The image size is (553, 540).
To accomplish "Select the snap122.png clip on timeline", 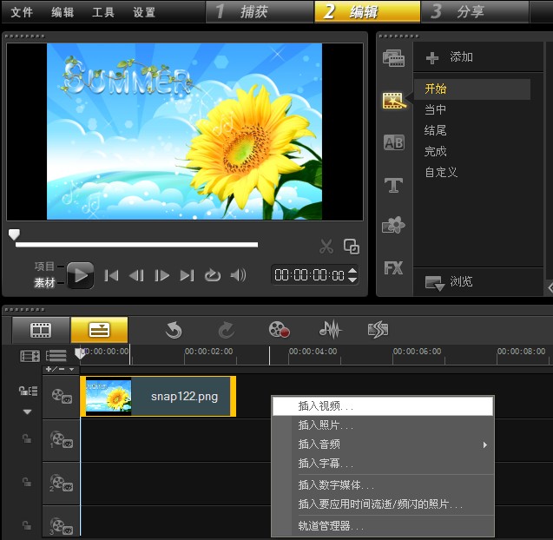I will (x=157, y=397).
